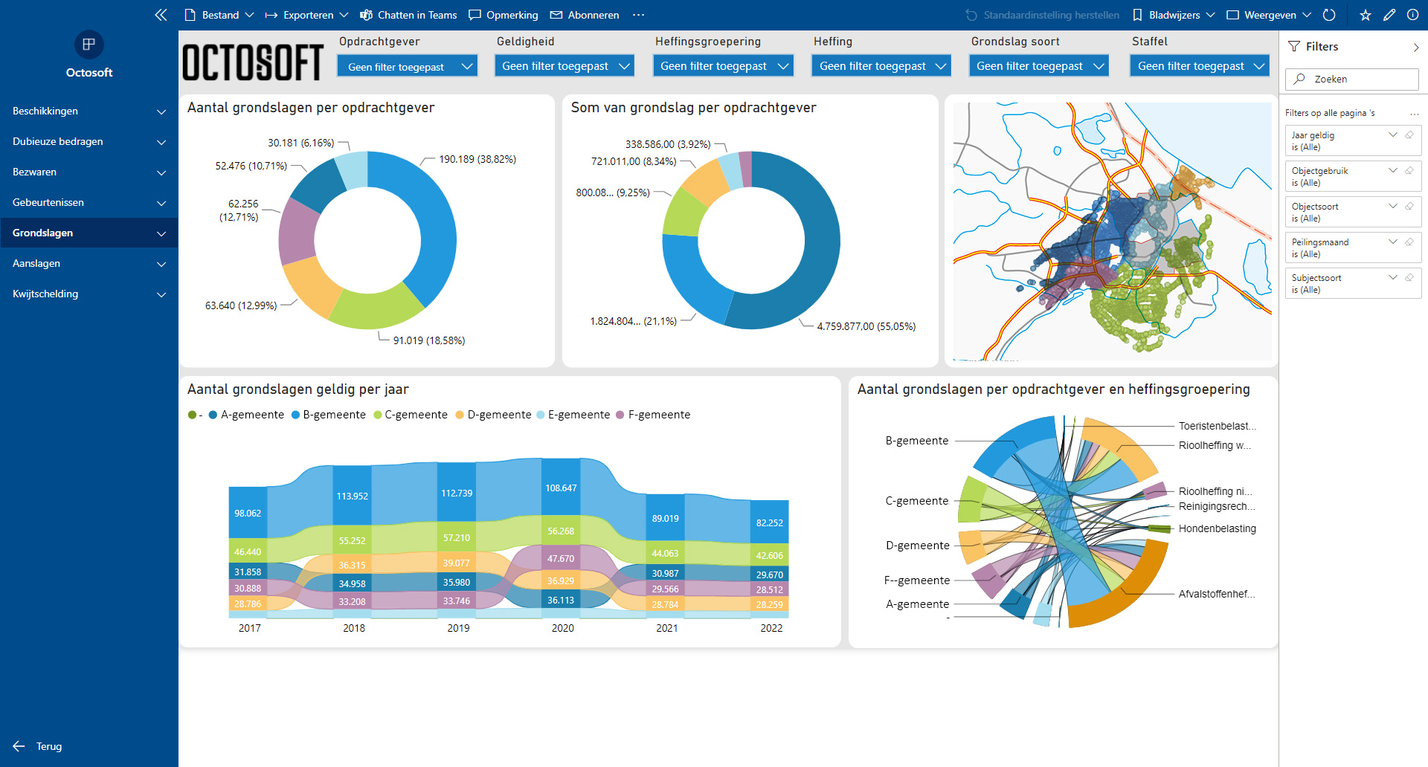Click the edit pencil icon
The height and width of the screenshot is (767, 1428).
click(x=1389, y=15)
